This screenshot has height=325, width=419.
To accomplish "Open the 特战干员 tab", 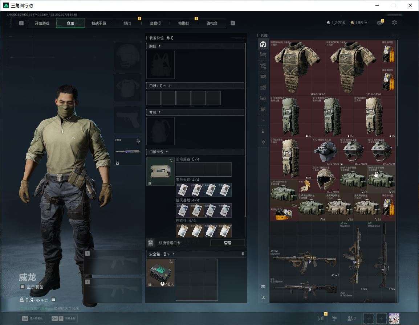I will click(99, 23).
